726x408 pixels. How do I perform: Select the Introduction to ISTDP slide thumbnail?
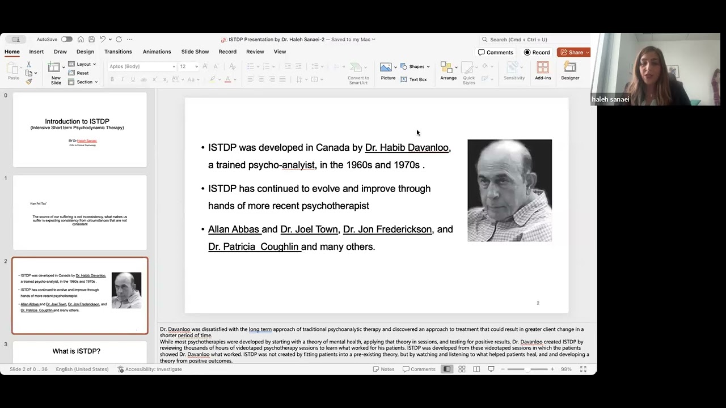point(80,130)
